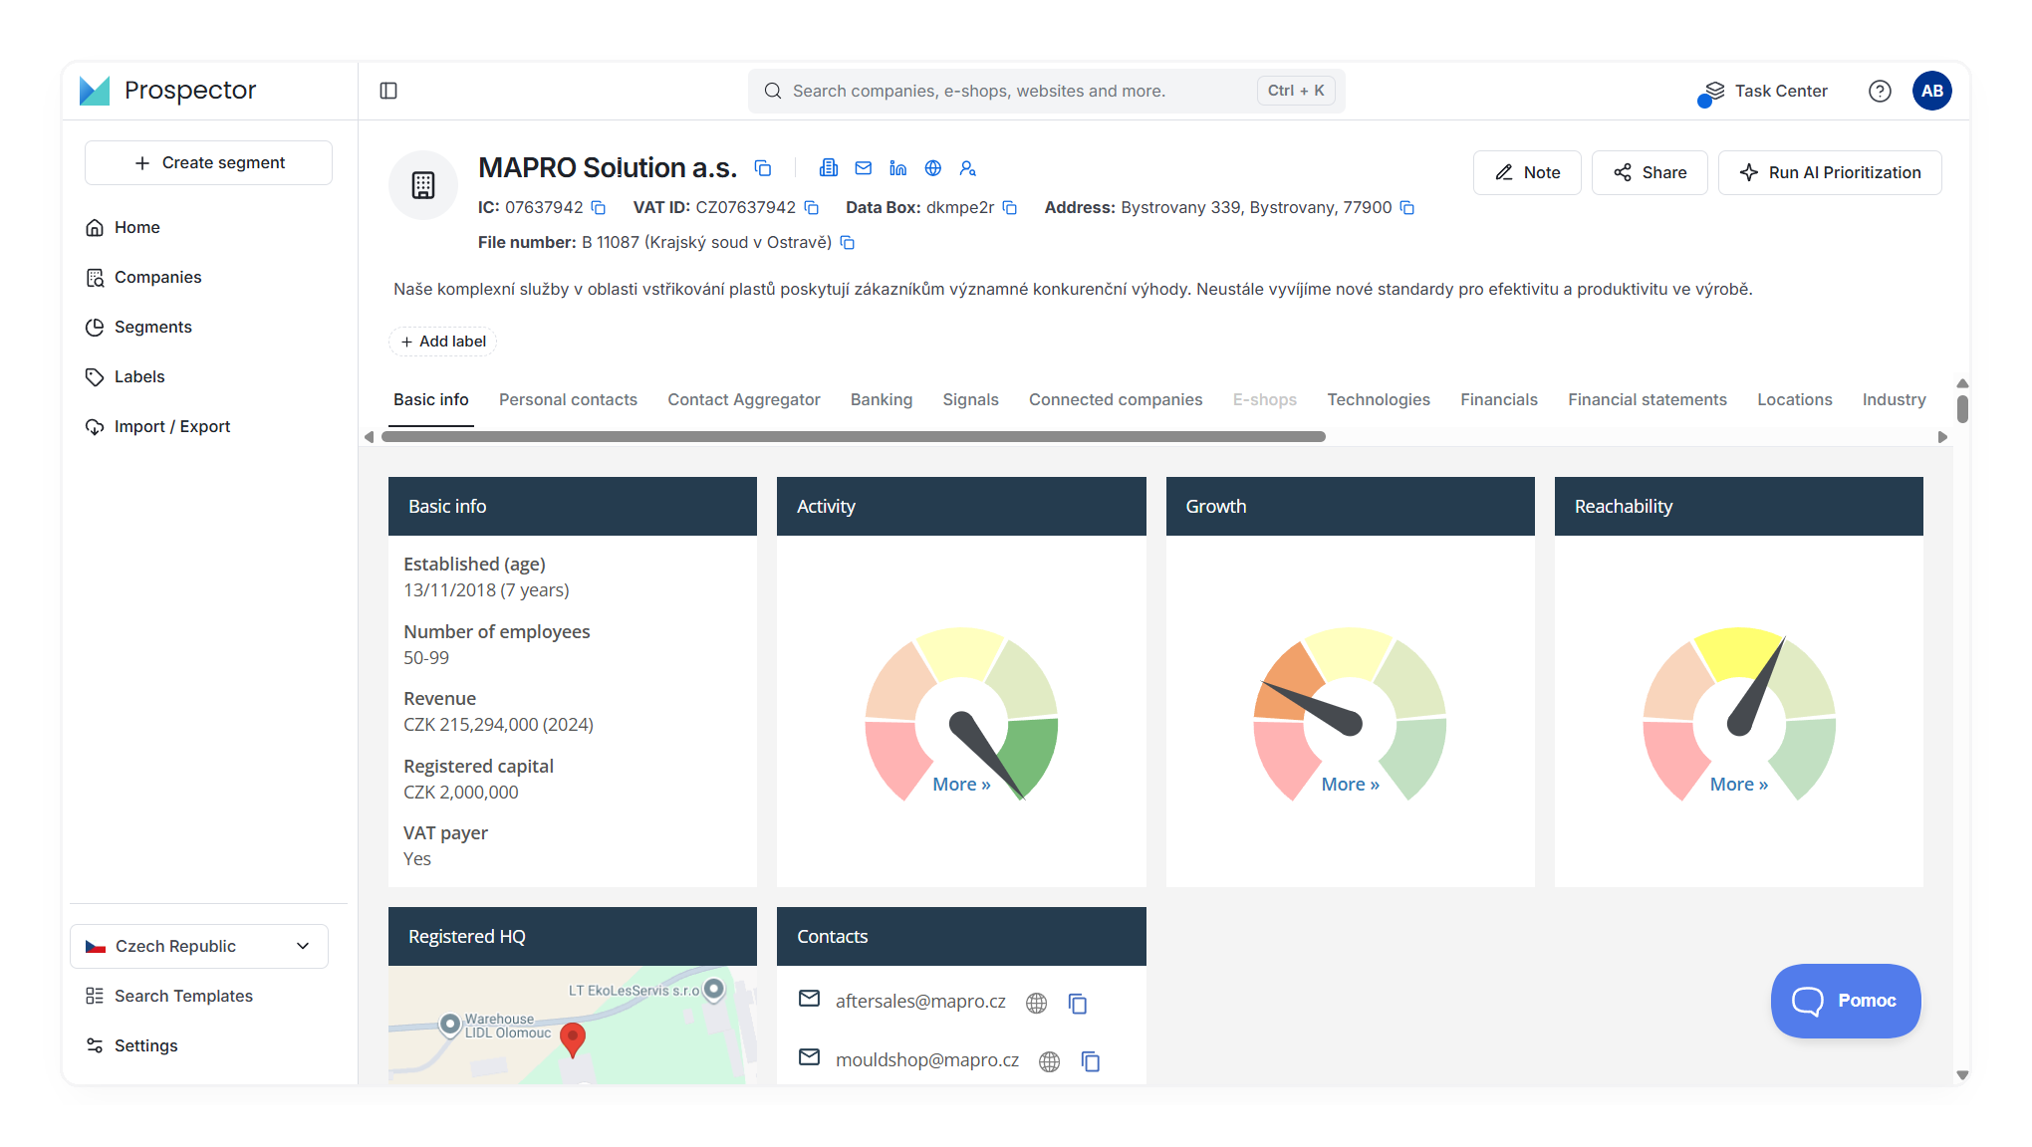Click Create segment button
The height and width of the screenshot is (1147, 2032).
(208, 162)
